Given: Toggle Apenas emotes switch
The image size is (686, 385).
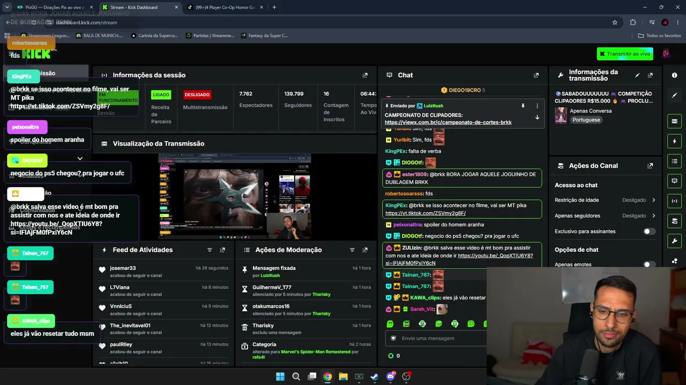Looking at the screenshot, I should click(x=649, y=265).
